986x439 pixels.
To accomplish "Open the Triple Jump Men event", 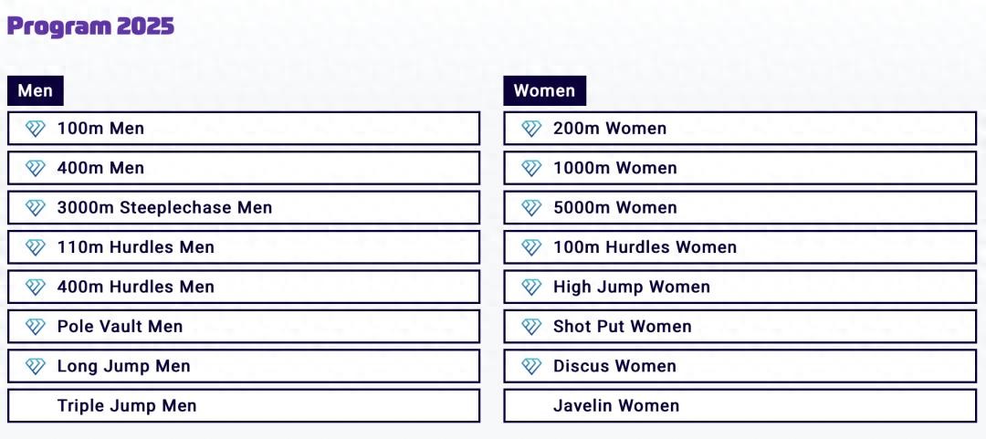I will point(127,406).
